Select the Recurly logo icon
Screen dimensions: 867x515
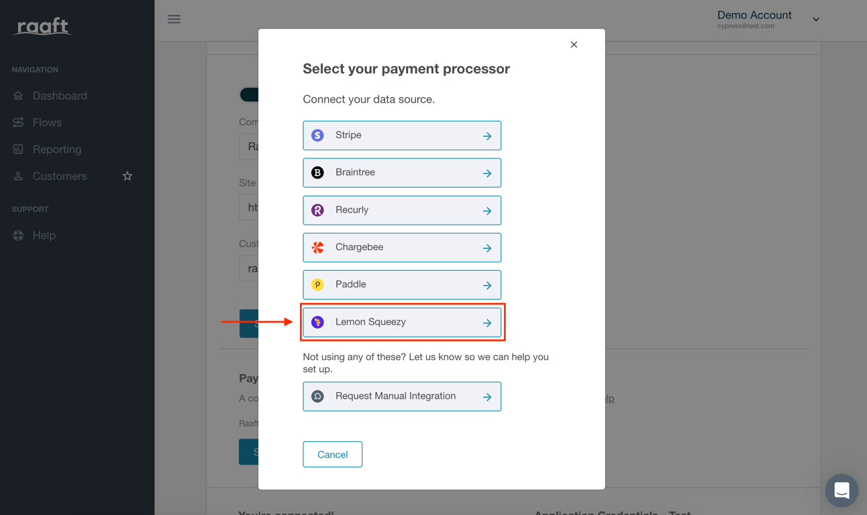[318, 210]
